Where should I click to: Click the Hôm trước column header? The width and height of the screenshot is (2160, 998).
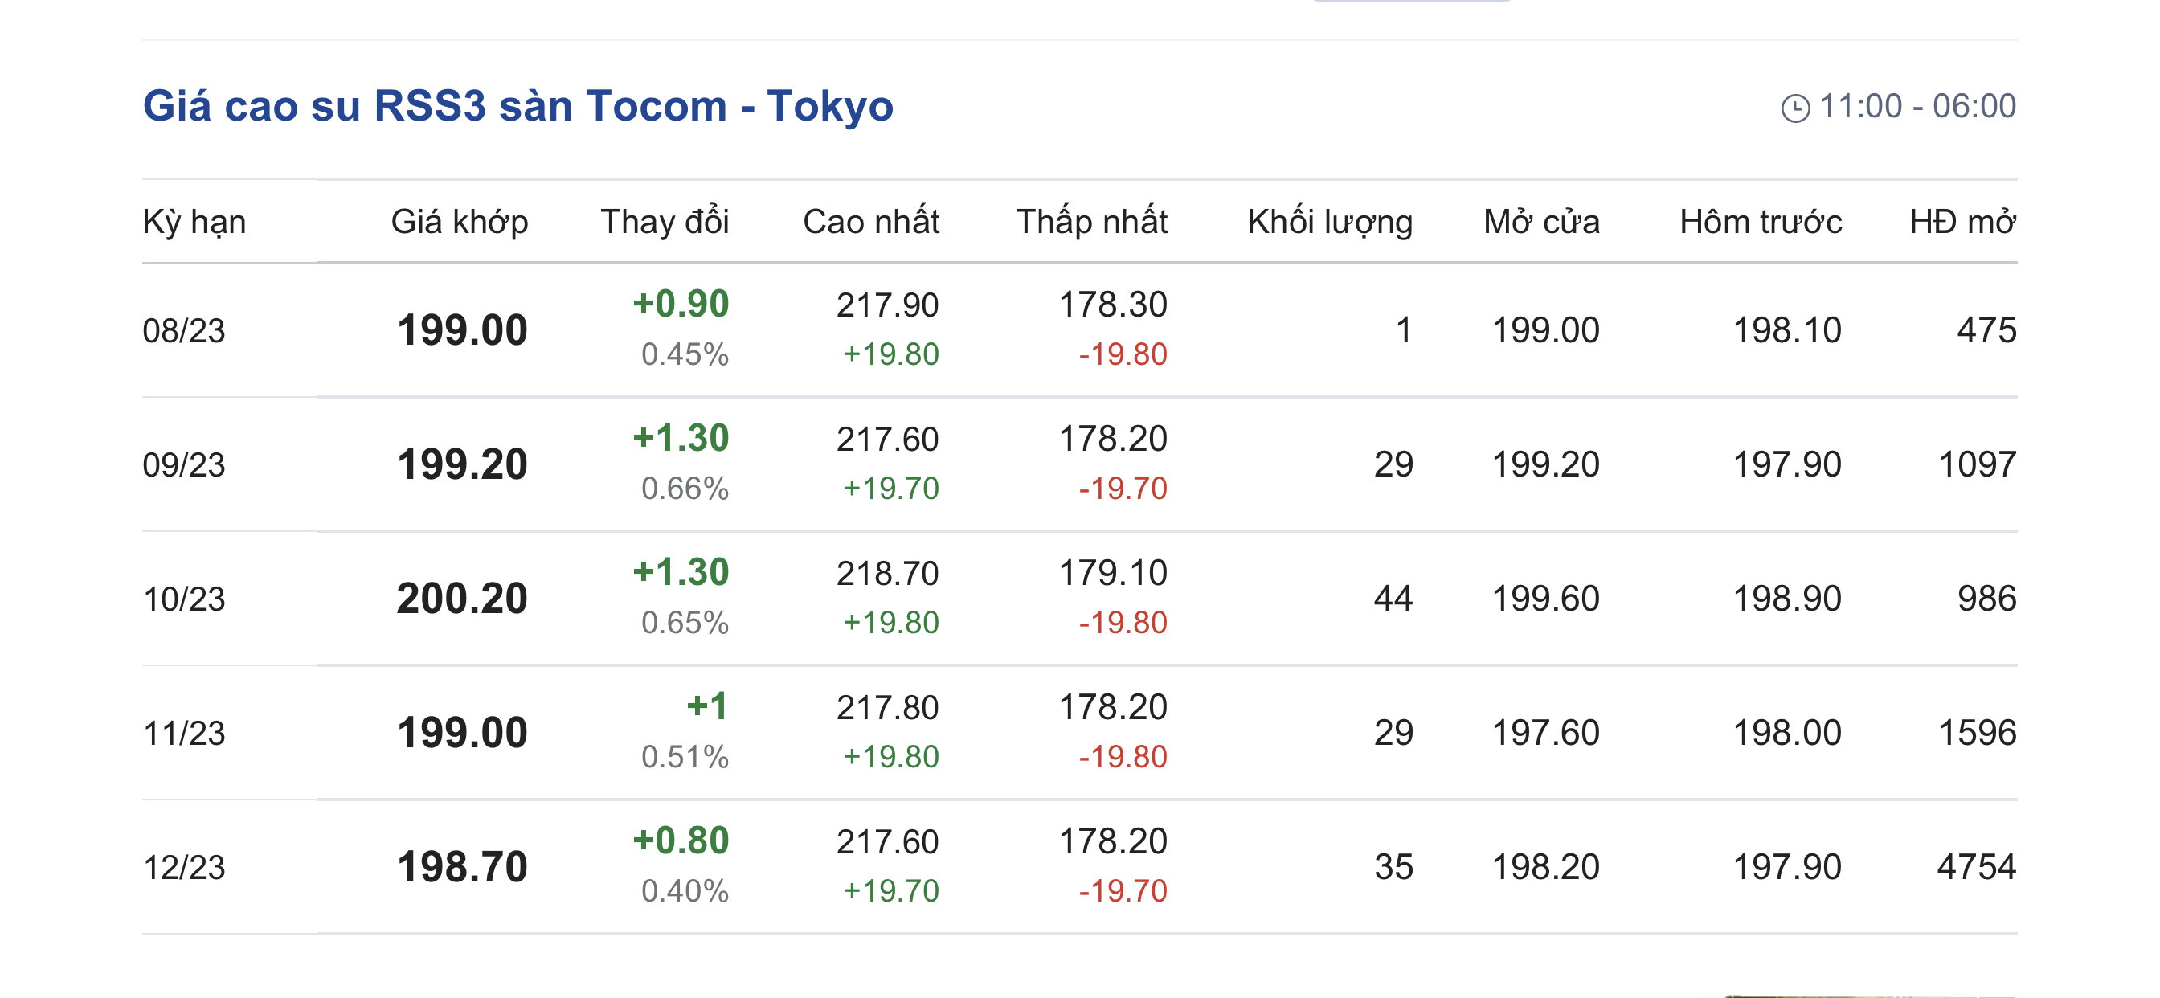[1760, 223]
